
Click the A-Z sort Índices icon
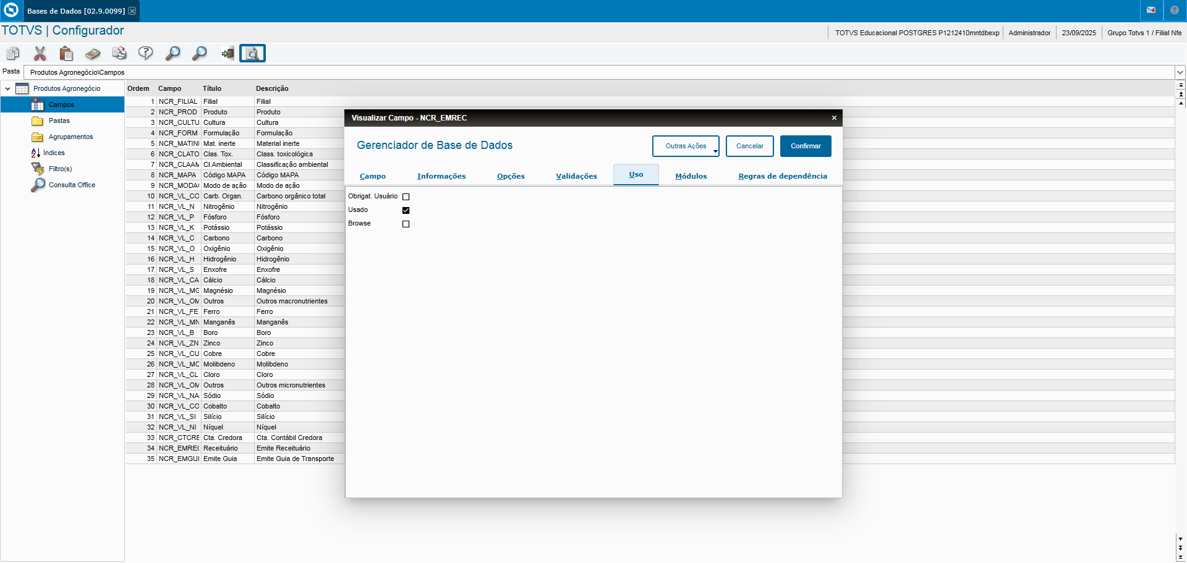tap(36, 153)
